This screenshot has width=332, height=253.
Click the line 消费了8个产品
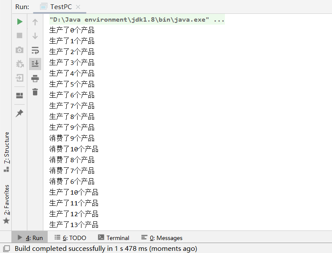point(72,160)
